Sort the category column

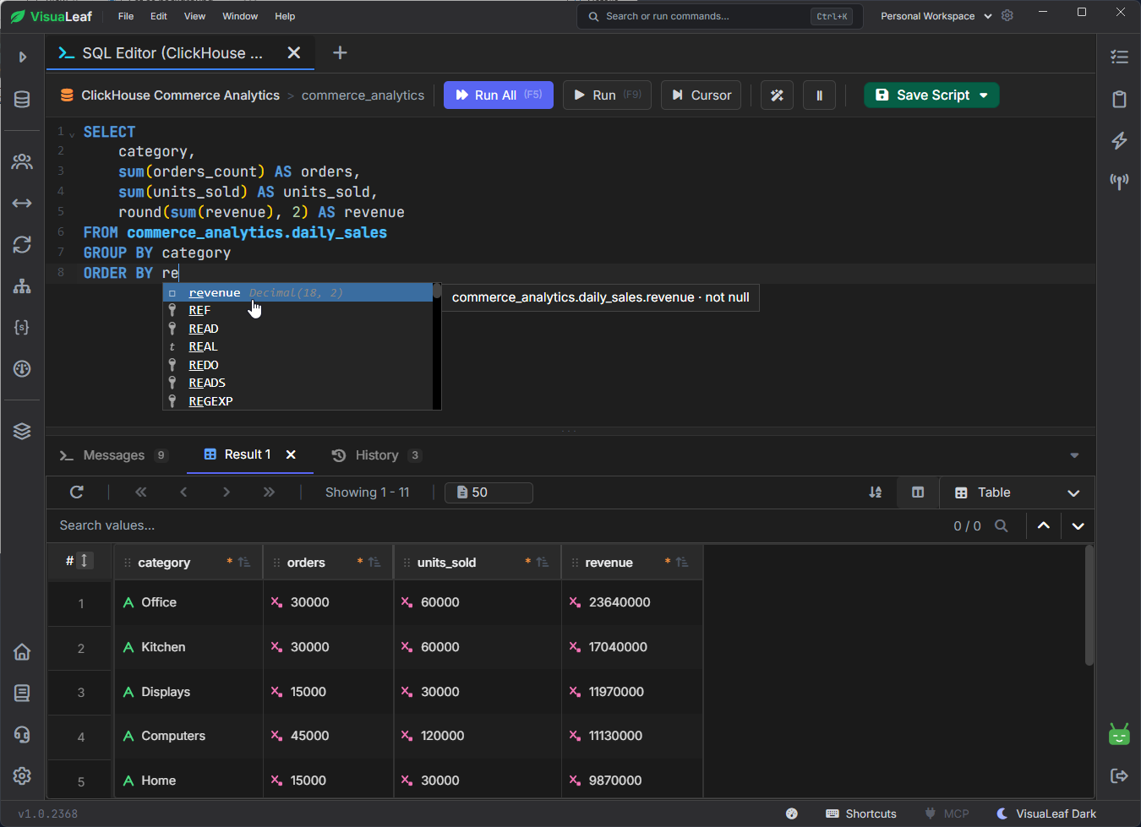click(x=244, y=563)
